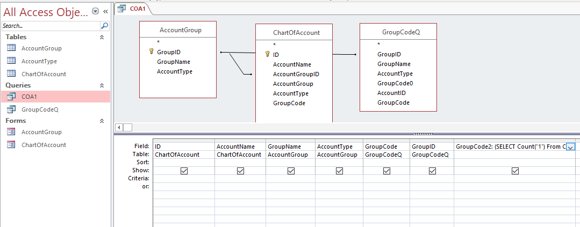The image size is (580, 227).
Task: Open All Access Objects navigation menu
Action: tap(96, 11)
